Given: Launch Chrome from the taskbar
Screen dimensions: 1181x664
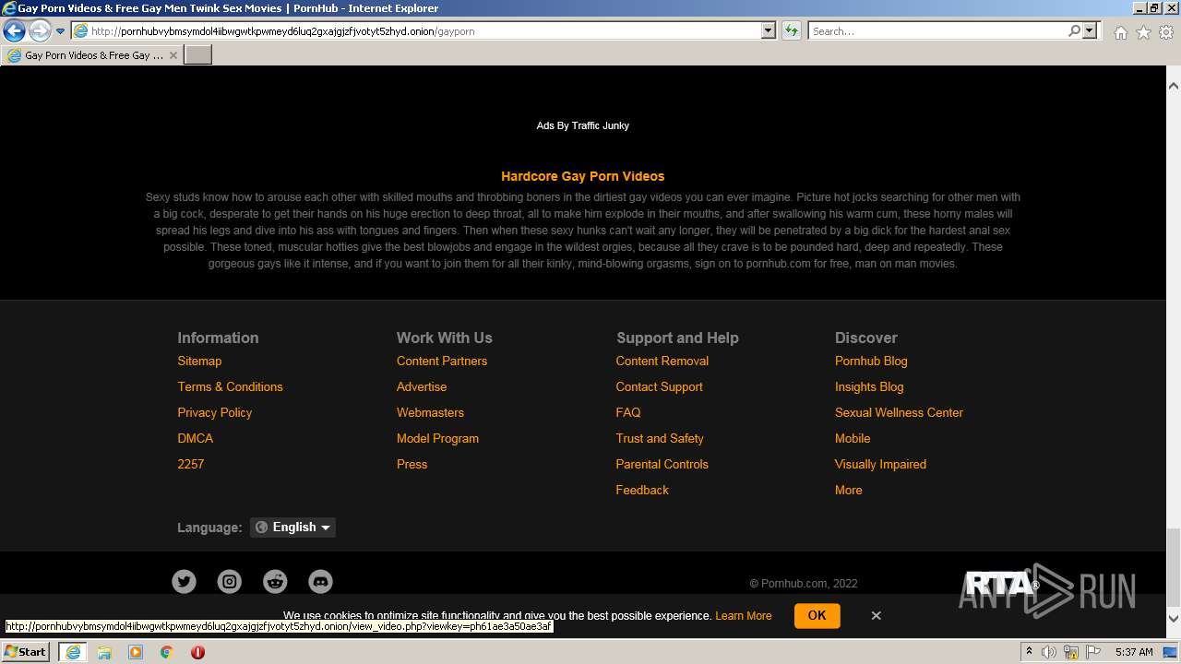Looking at the screenshot, I should (167, 652).
